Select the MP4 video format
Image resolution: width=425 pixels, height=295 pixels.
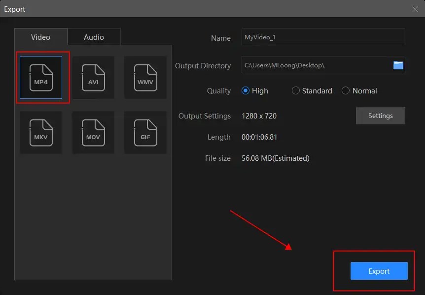click(x=41, y=77)
